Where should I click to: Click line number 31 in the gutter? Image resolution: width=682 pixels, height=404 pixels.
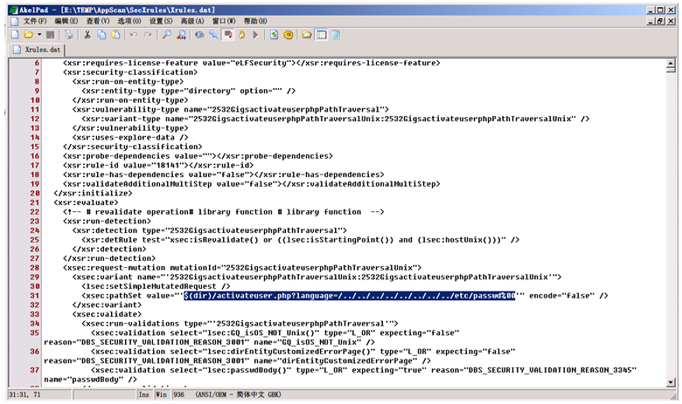34,296
